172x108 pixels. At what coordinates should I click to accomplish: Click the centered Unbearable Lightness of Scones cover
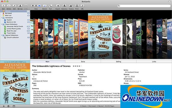(100, 32)
